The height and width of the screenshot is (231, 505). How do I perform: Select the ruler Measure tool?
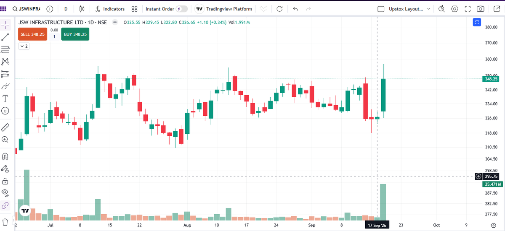tap(5, 127)
